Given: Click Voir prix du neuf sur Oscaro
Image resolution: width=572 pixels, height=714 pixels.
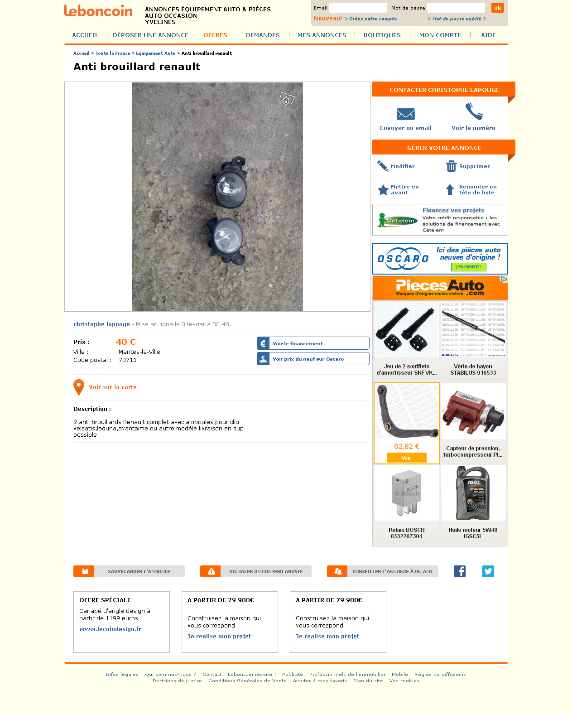Looking at the screenshot, I should [313, 359].
